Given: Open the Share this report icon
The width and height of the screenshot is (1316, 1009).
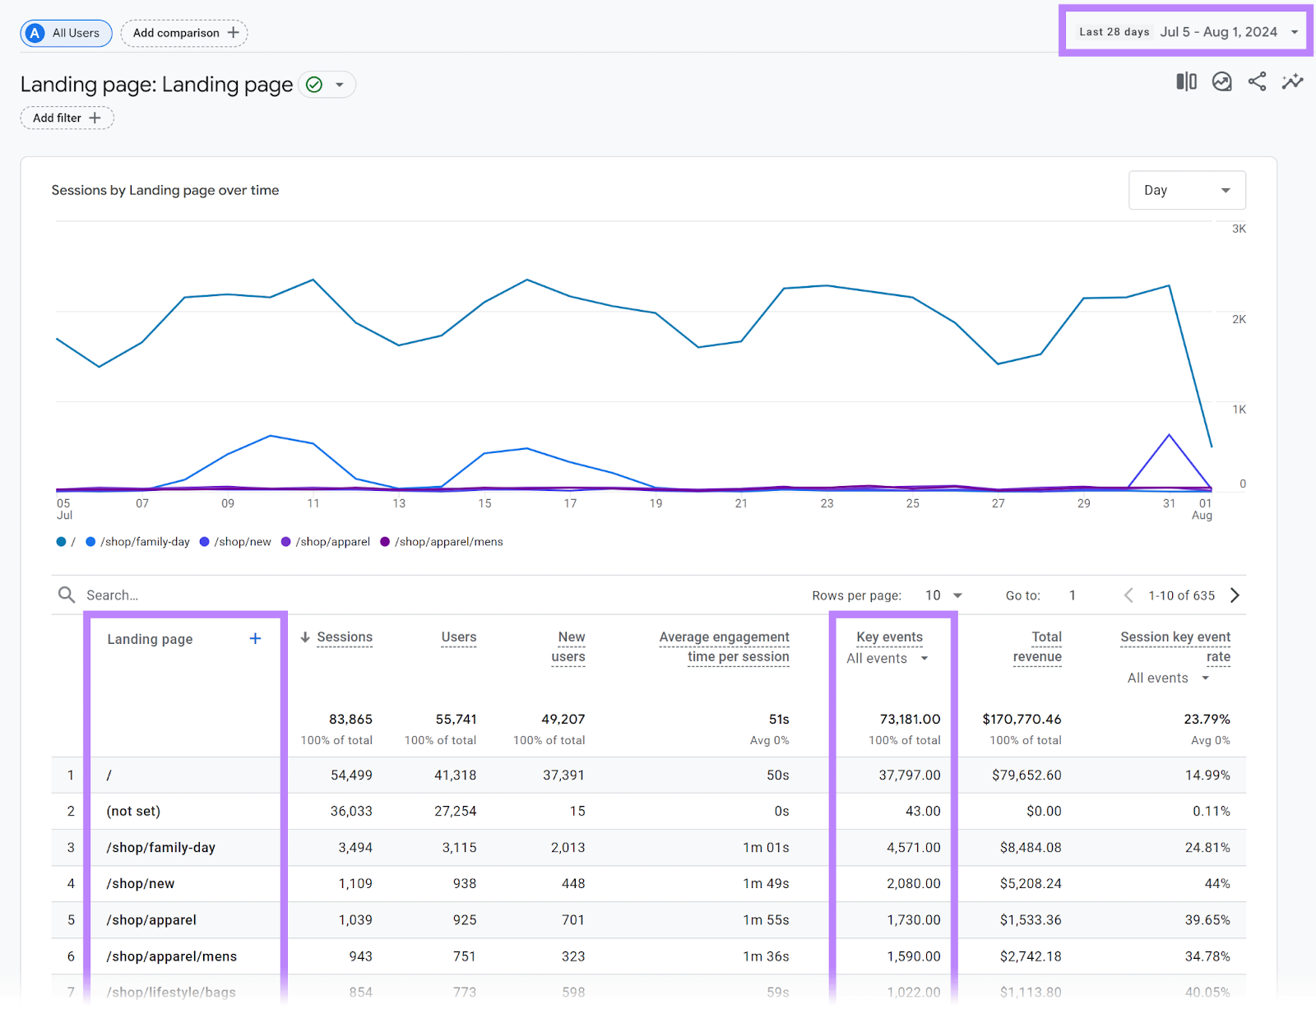Looking at the screenshot, I should (1257, 82).
